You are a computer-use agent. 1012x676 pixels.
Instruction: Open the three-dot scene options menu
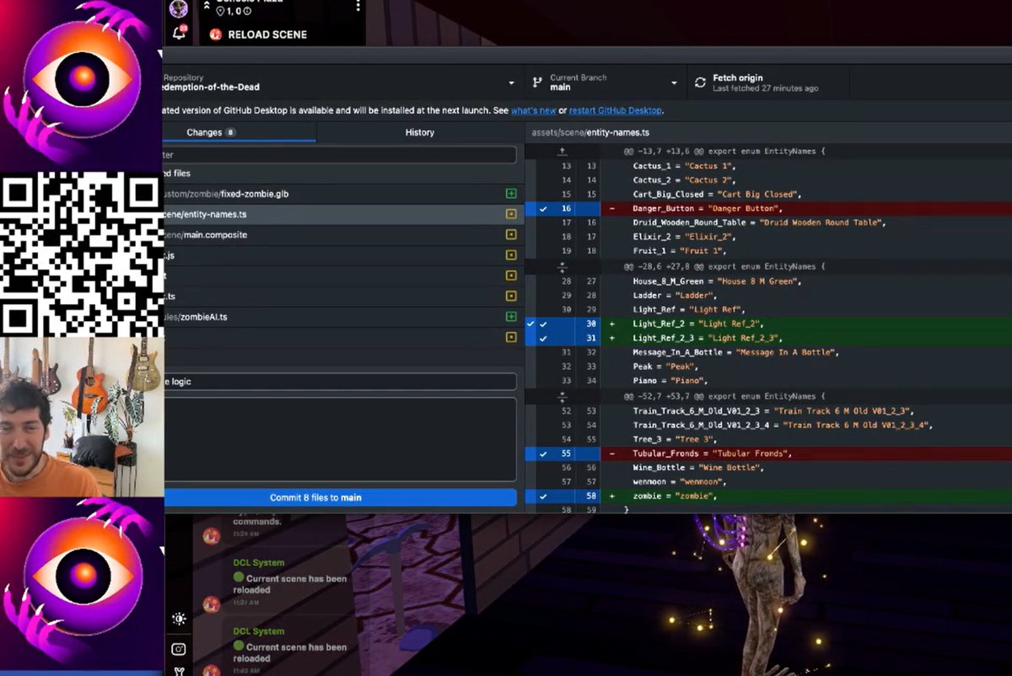[x=358, y=7]
